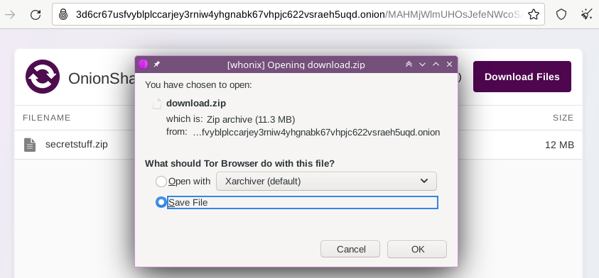Open the onion site circuit info icon
599x278 pixels.
(x=63, y=14)
